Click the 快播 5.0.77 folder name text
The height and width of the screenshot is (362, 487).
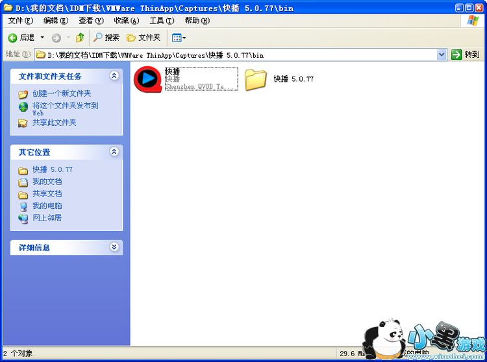pyautogui.click(x=293, y=79)
